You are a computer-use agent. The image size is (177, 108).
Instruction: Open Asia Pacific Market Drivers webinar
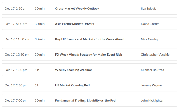click(x=74, y=24)
